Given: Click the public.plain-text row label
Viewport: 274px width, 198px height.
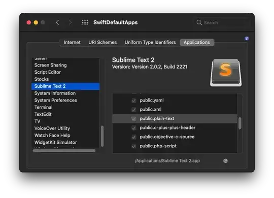Looking at the screenshot, I should 157,119.
